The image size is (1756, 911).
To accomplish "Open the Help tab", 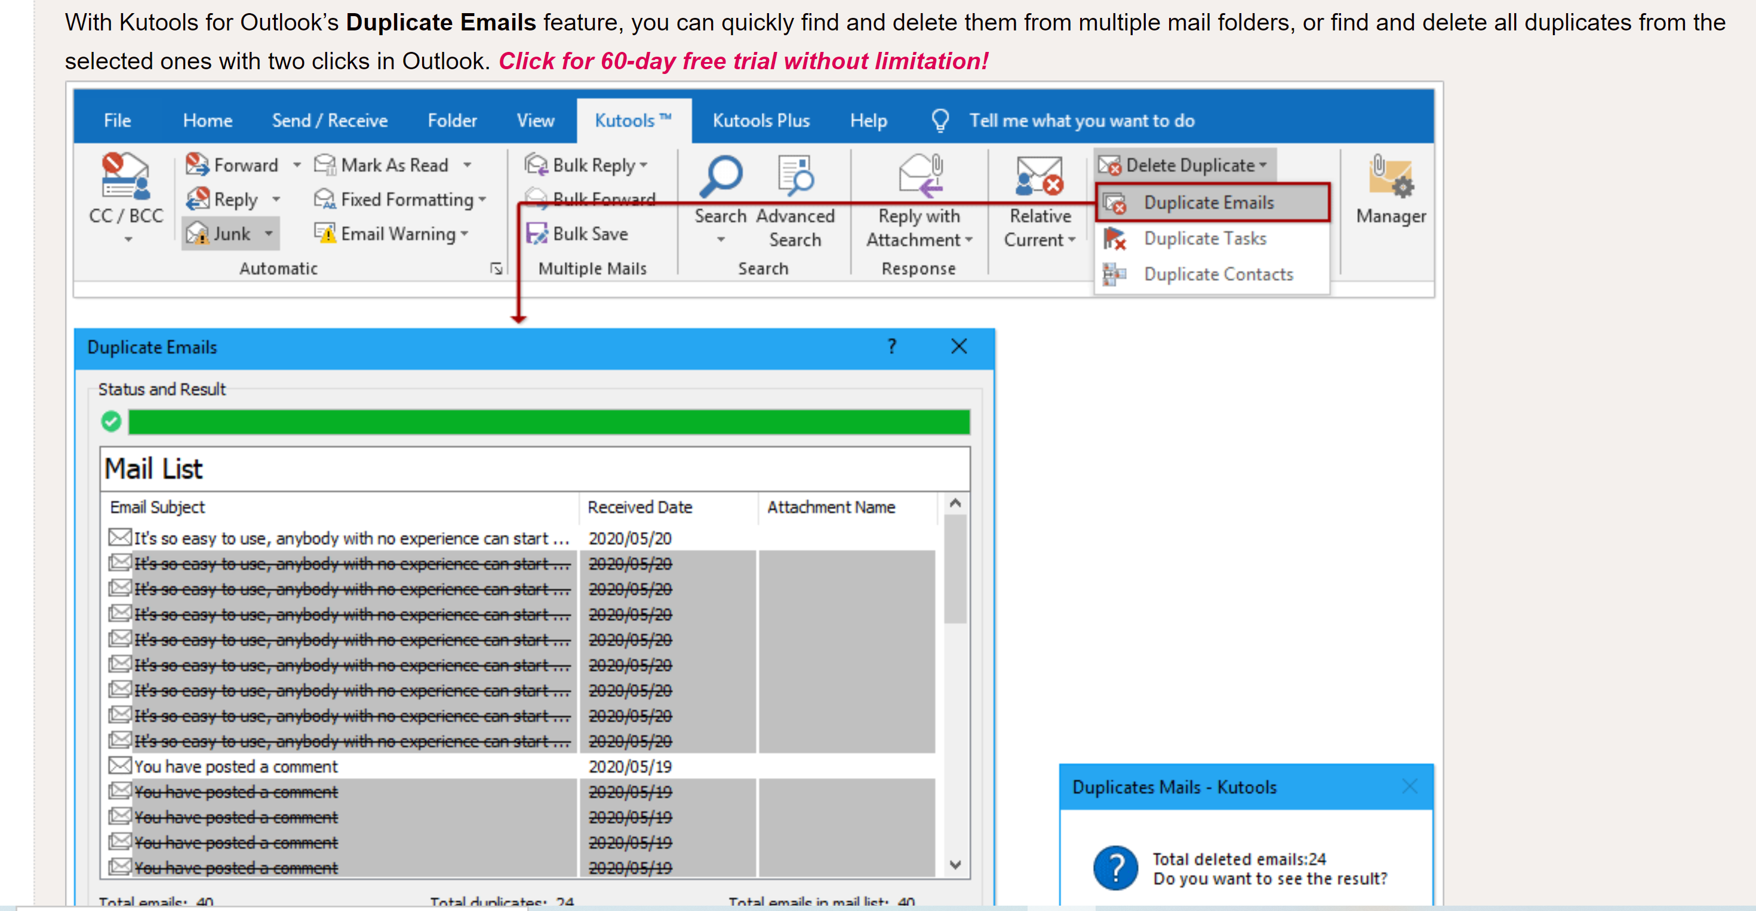I will click(869, 121).
